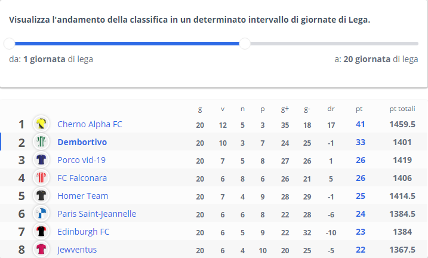The image size is (428, 258).
Task: Open the Jewventus team link
Action: point(76,250)
